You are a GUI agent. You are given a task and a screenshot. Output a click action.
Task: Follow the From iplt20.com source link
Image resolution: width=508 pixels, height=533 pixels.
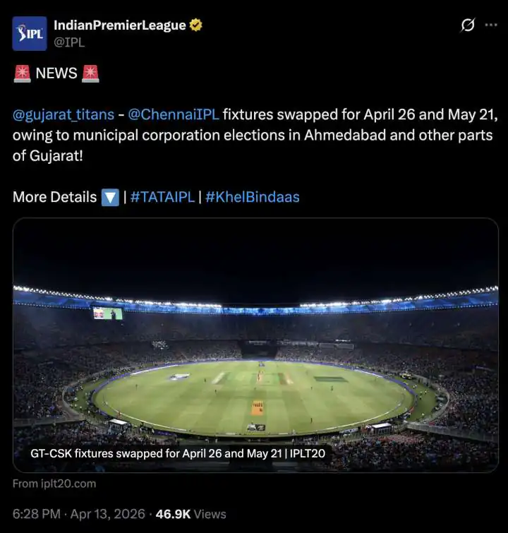[54, 484]
